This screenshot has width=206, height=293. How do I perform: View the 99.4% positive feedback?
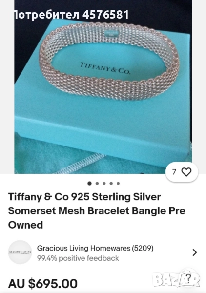coord(78,258)
